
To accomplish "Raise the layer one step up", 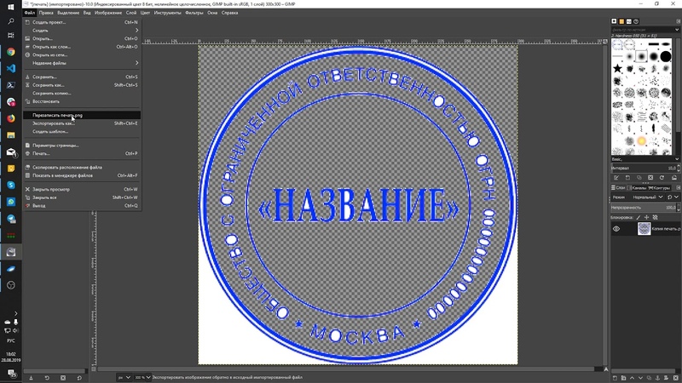I will point(632,378).
